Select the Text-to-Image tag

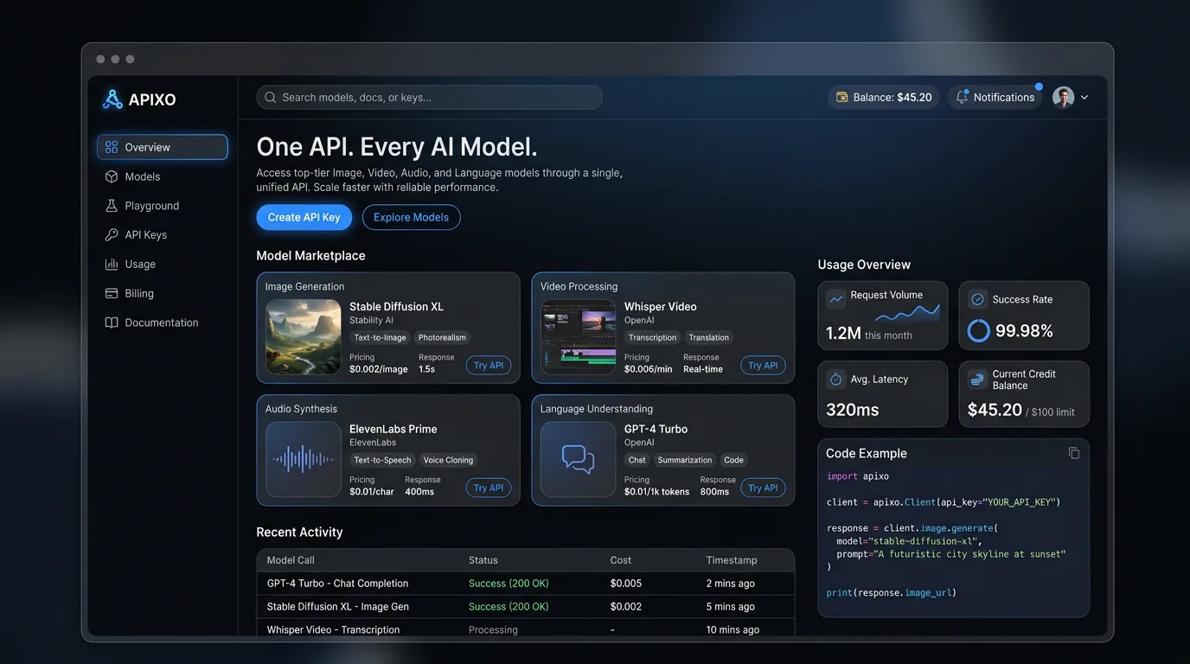click(x=380, y=338)
